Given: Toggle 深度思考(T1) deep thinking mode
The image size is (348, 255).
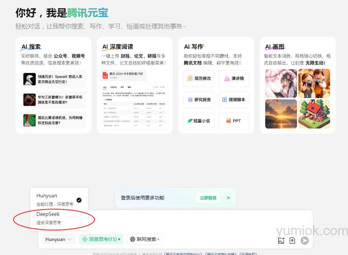Looking at the screenshot, I should [101, 239].
